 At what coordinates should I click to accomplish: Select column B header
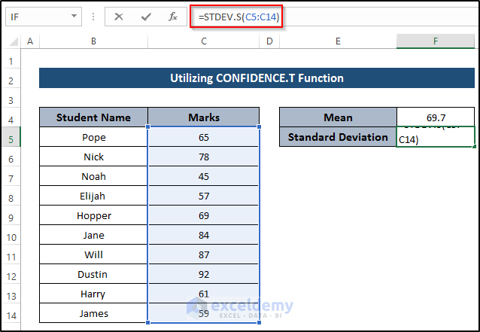pos(93,41)
